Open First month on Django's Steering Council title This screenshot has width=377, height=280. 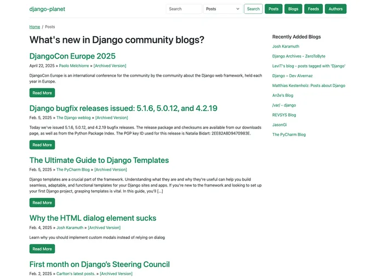coord(100,264)
